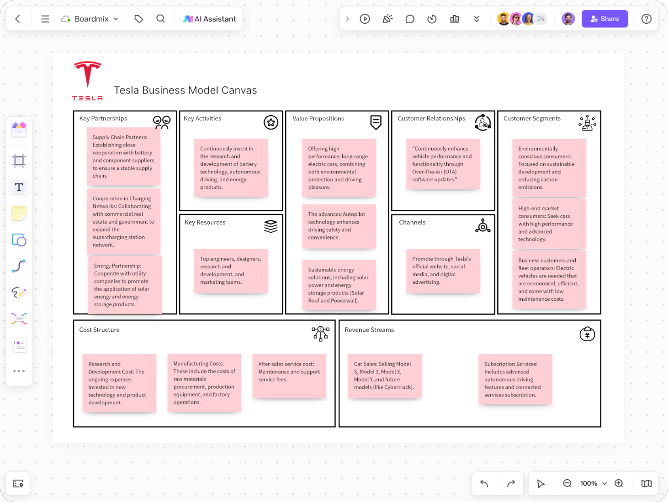
Task: Click the Value Propositions badge icon
Action: (376, 122)
